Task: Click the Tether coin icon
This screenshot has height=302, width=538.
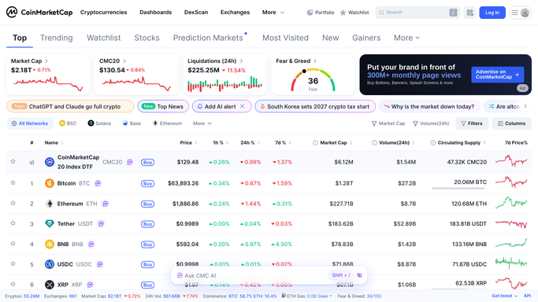Action: click(x=50, y=223)
